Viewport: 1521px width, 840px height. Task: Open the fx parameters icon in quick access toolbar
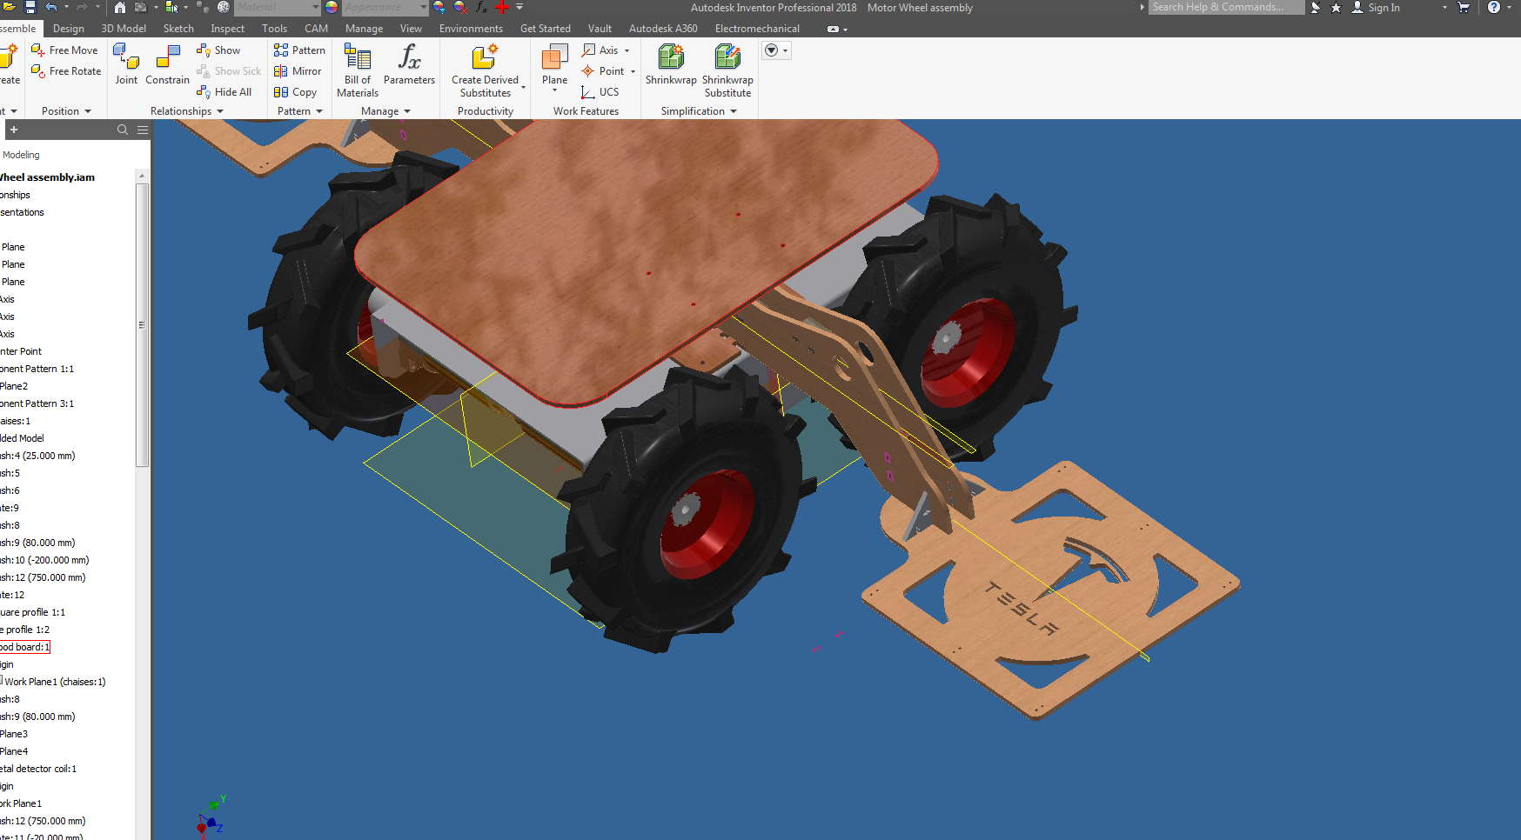point(481,7)
